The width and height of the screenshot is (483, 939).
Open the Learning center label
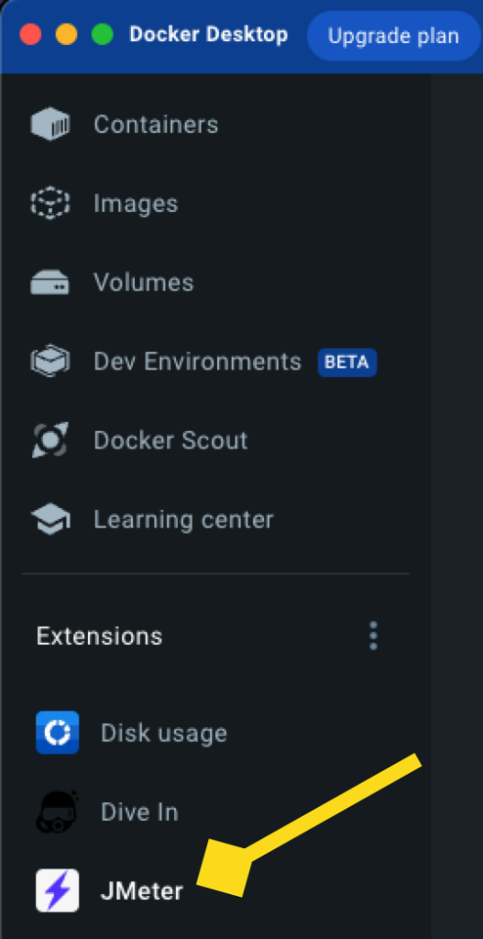183,519
